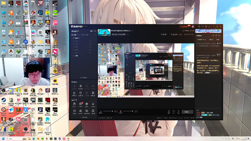The height and width of the screenshot is (141, 251).
Task: Select the camera source row at list top
Action: pyautogui.click(x=83, y=38)
